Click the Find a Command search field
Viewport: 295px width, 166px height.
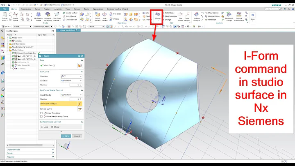273,9
